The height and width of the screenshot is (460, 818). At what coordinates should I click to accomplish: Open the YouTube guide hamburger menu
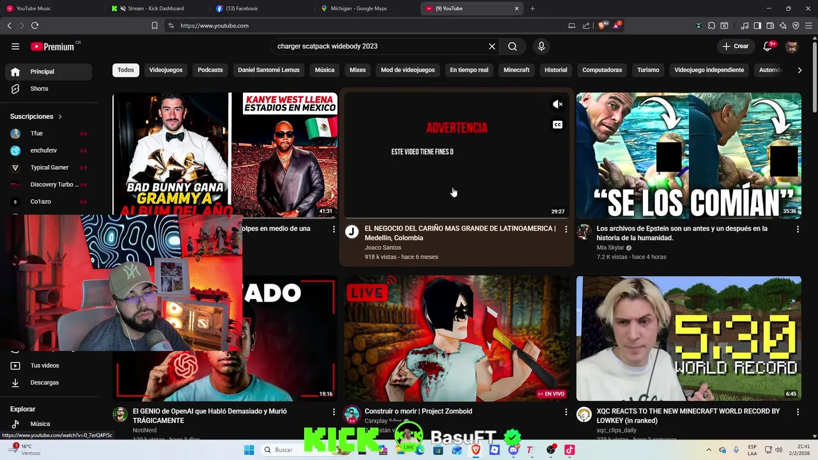[x=15, y=47]
